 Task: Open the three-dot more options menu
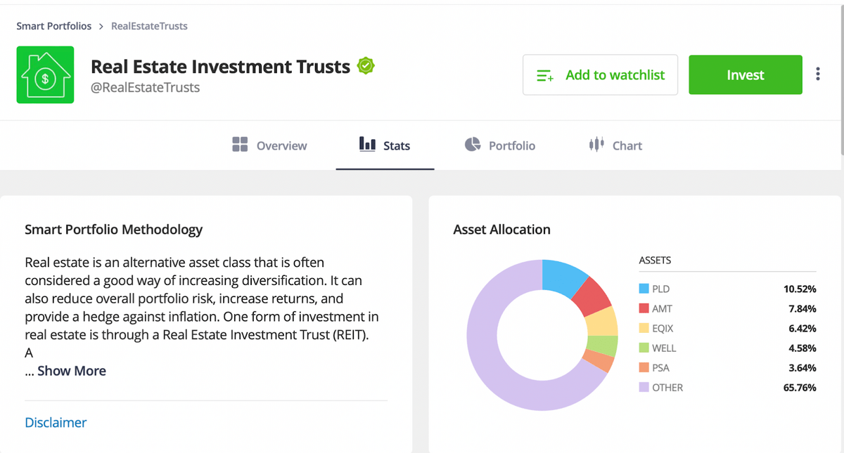tap(817, 74)
